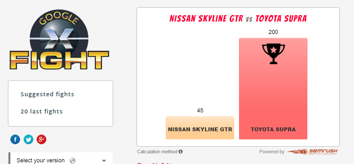The width and height of the screenshot is (354, 164).
Task: Click the trophy icon on Toyota Supra
Action: [273, 54]
